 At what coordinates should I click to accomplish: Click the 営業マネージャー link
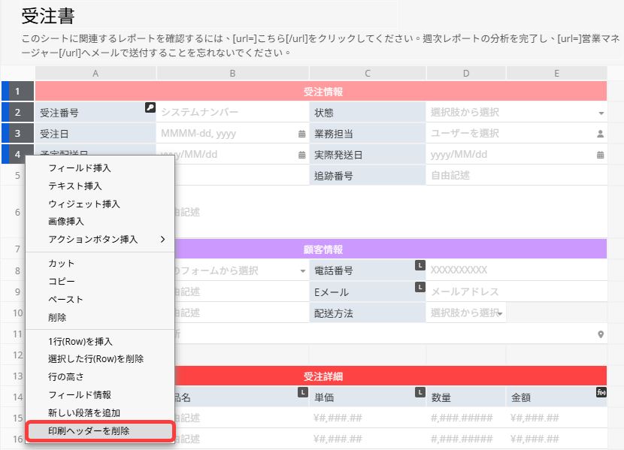[x=594, y=39]
